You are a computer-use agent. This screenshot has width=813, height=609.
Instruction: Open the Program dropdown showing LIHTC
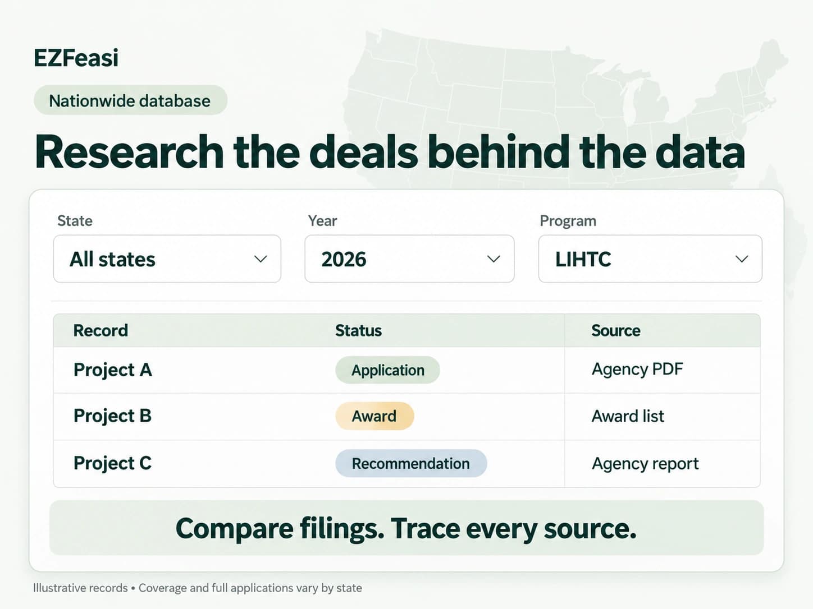click(650, 259)
